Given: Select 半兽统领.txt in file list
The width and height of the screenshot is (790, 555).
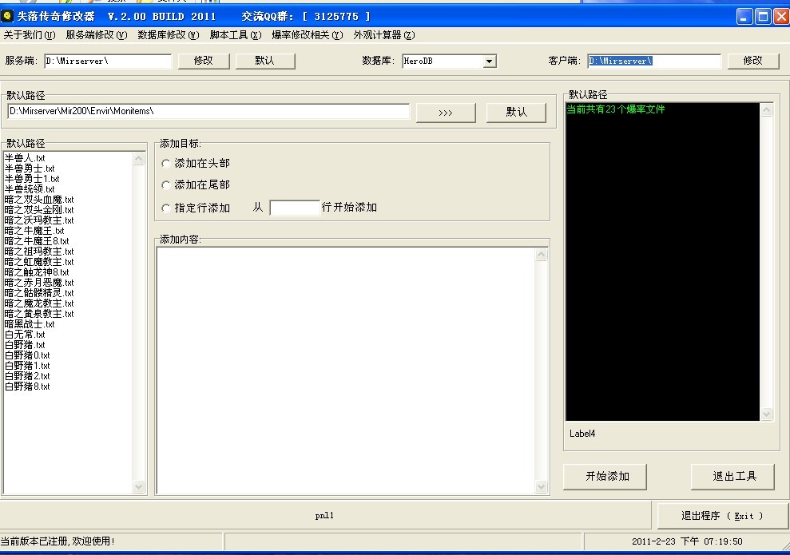Looking at the screenshot, I should pyautogui.click(x=30, y=189).
